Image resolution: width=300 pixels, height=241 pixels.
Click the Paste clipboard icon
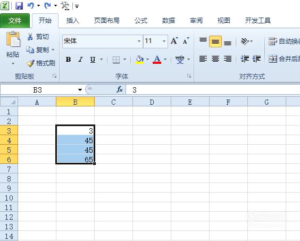coord(13,39)
